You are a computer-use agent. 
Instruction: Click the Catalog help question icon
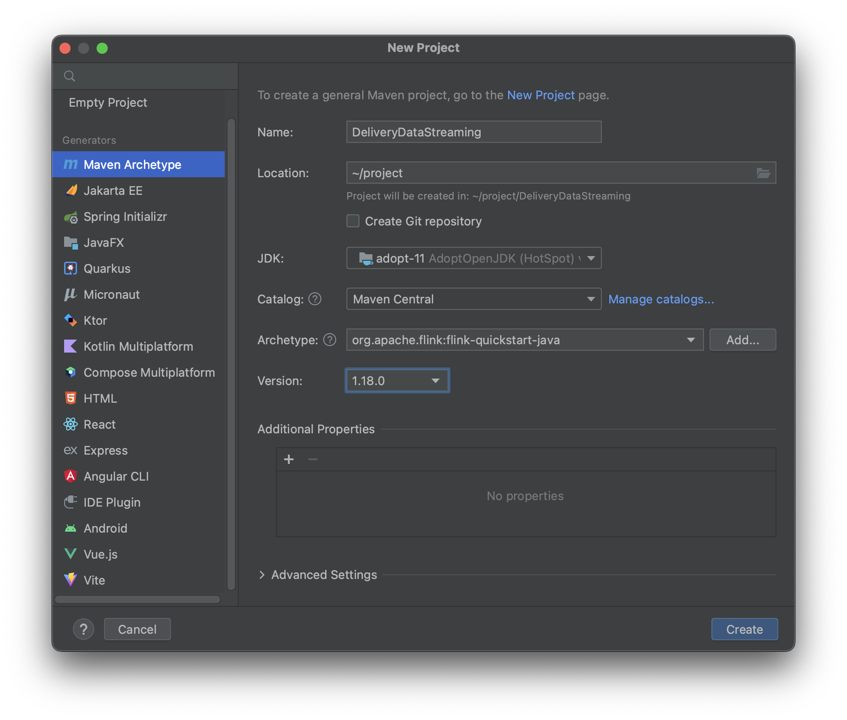pyautogui.click(x=315, y=299)
